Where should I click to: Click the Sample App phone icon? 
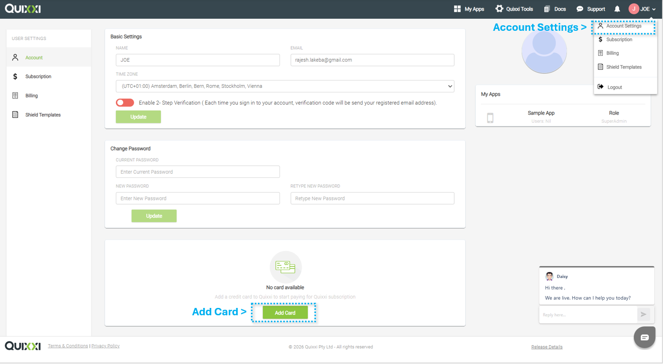click(x=490, y=118)
